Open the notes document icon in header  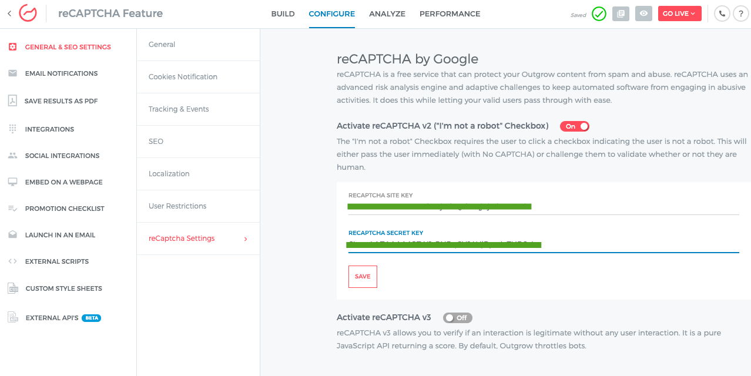pos(621,14)
